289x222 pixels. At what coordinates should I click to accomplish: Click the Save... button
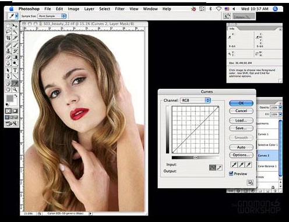click(x=241, y=128)
